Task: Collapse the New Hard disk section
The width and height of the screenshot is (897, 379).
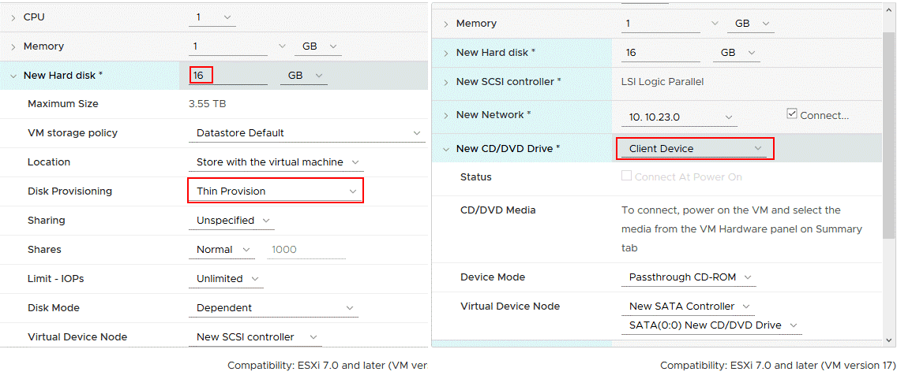Action: click(13, 76)
